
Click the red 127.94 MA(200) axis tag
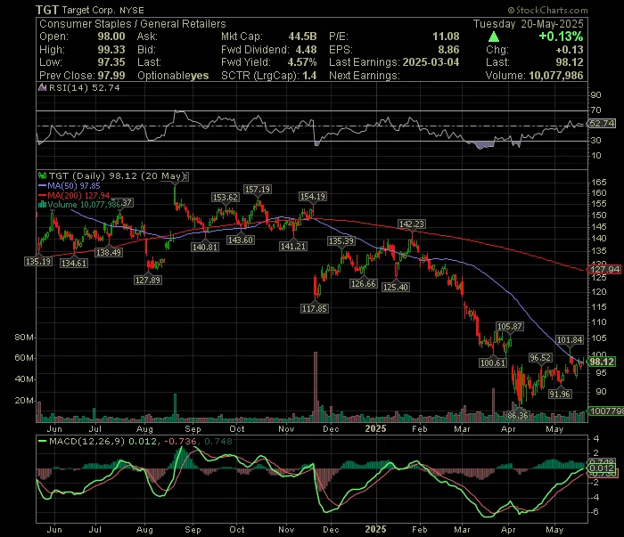pyautogui.click(x=604, y=270)
